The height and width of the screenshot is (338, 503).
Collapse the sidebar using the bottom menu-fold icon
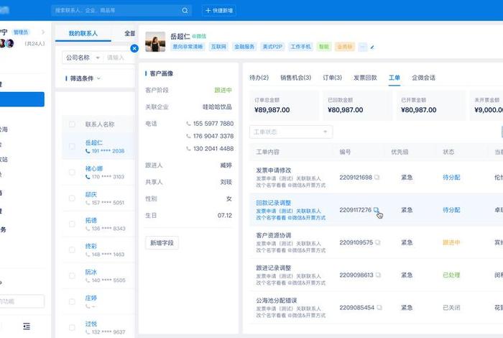[x=27, y=326]
